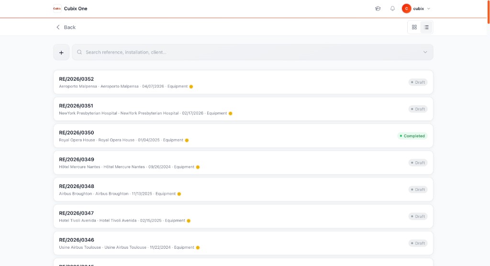Click the Draft badge on RE/2026/0347
The image size is (490, 266).
tap(418, 216)
